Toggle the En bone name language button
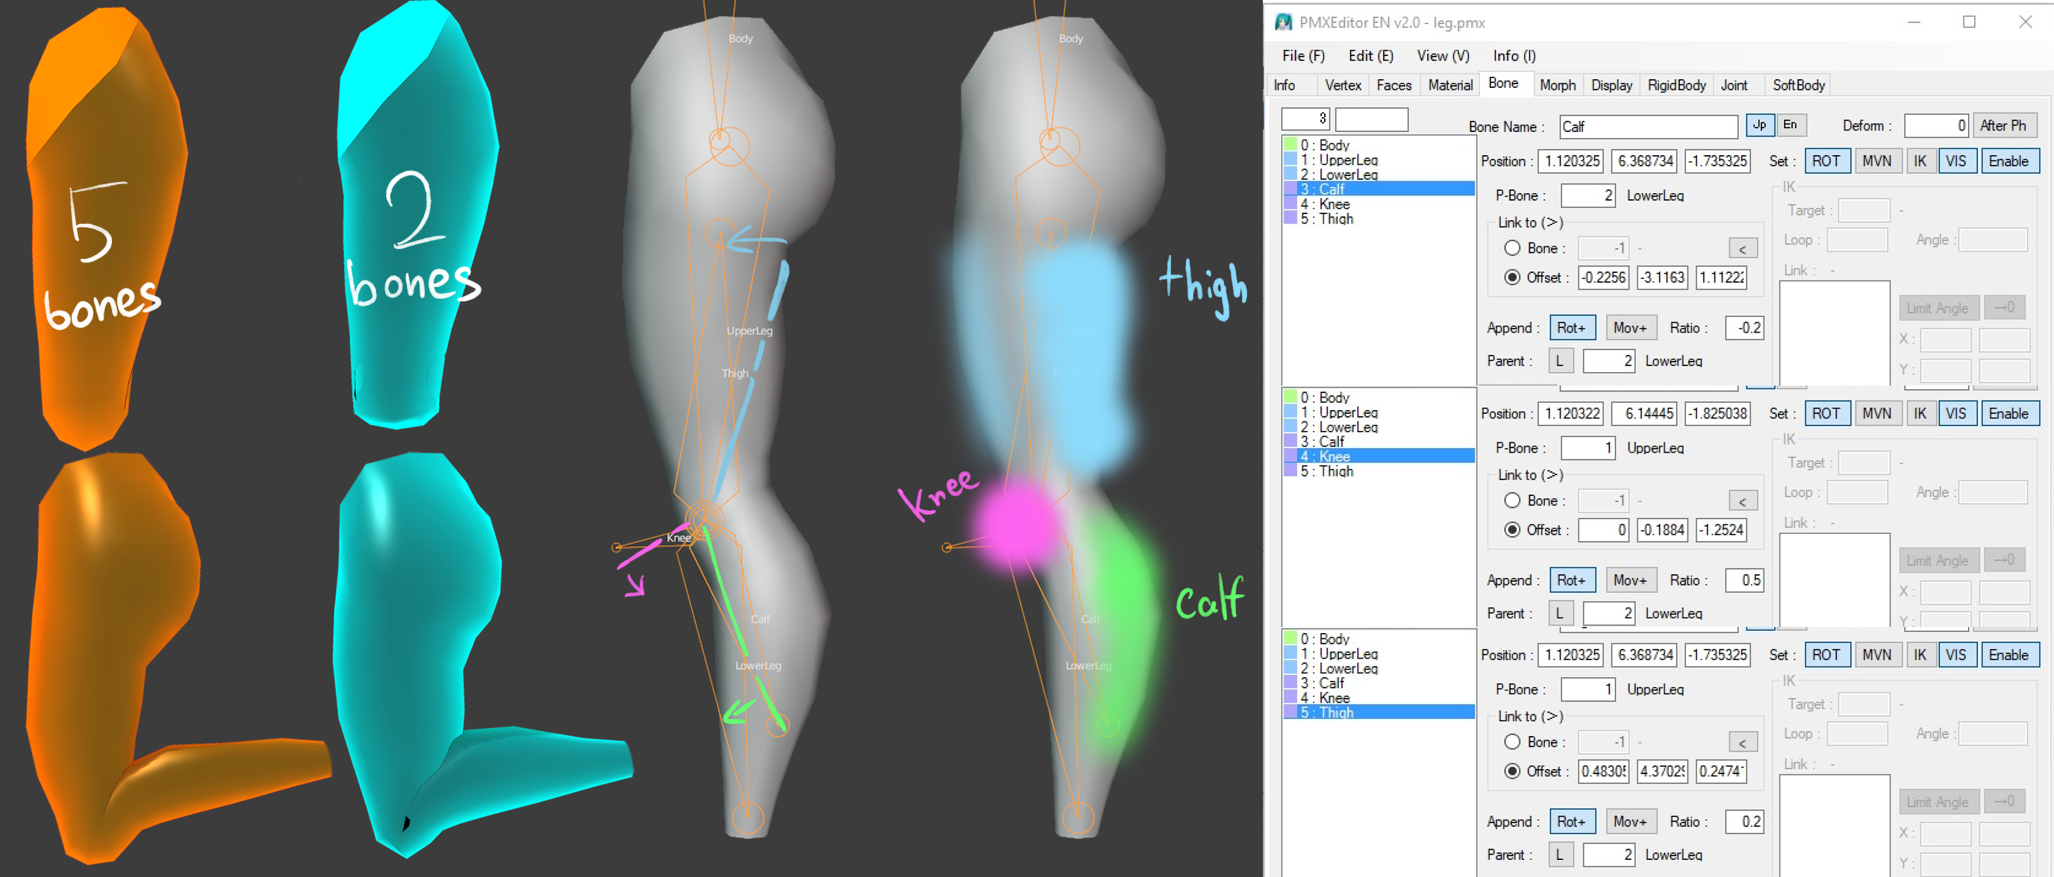 (x=1789, y=125)
